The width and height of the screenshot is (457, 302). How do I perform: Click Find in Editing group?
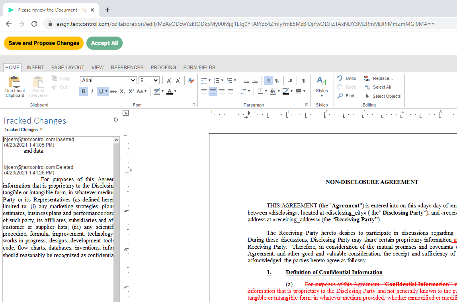click(348, 96)
